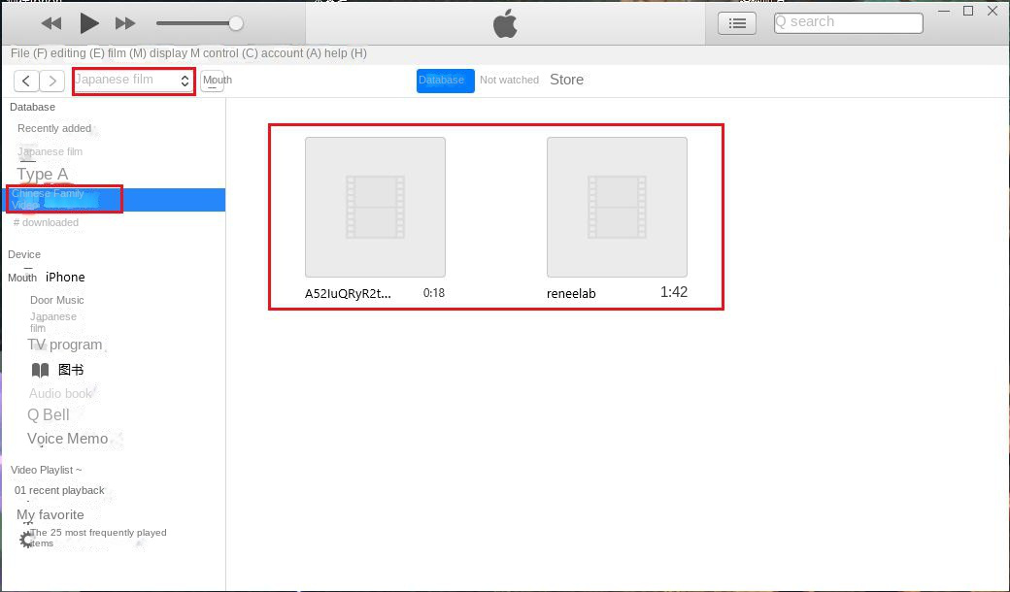Image resolution: width=1010 pixels, height=592 pixels.
Task: Open the reneelab video thumbnail
Action: (x=618, y=207)
